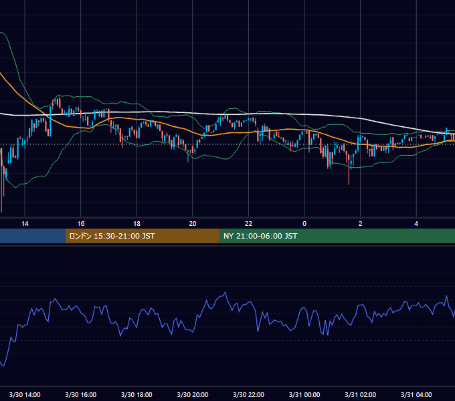Click the 3/30 22:00 date label
This screenshot has width=455, height=401.
(x=248, y=394)
